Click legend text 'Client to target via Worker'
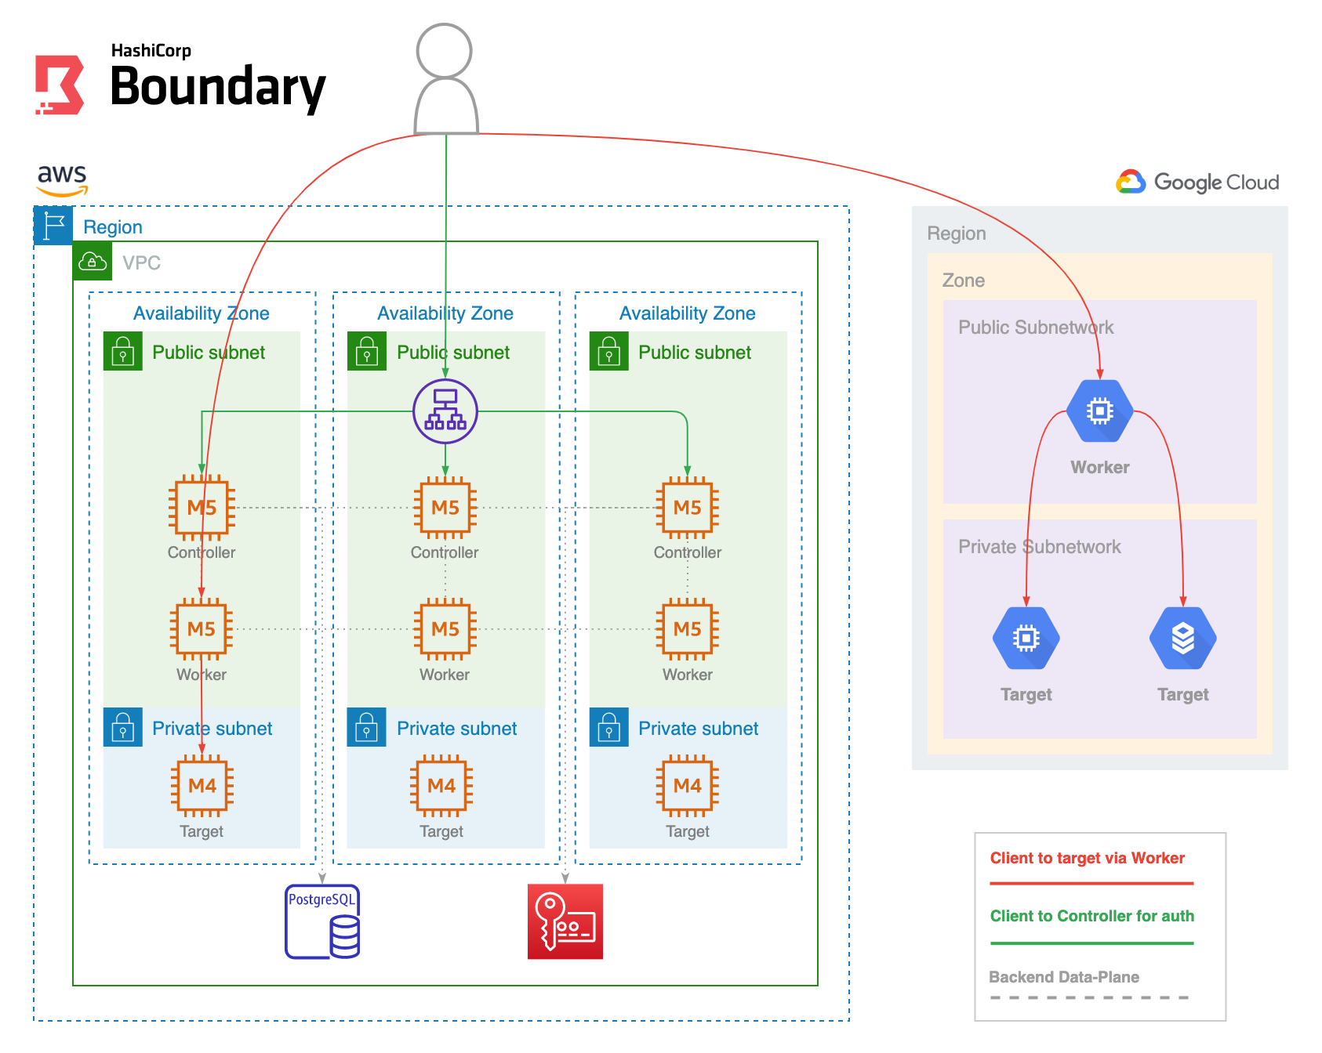 1088,858
